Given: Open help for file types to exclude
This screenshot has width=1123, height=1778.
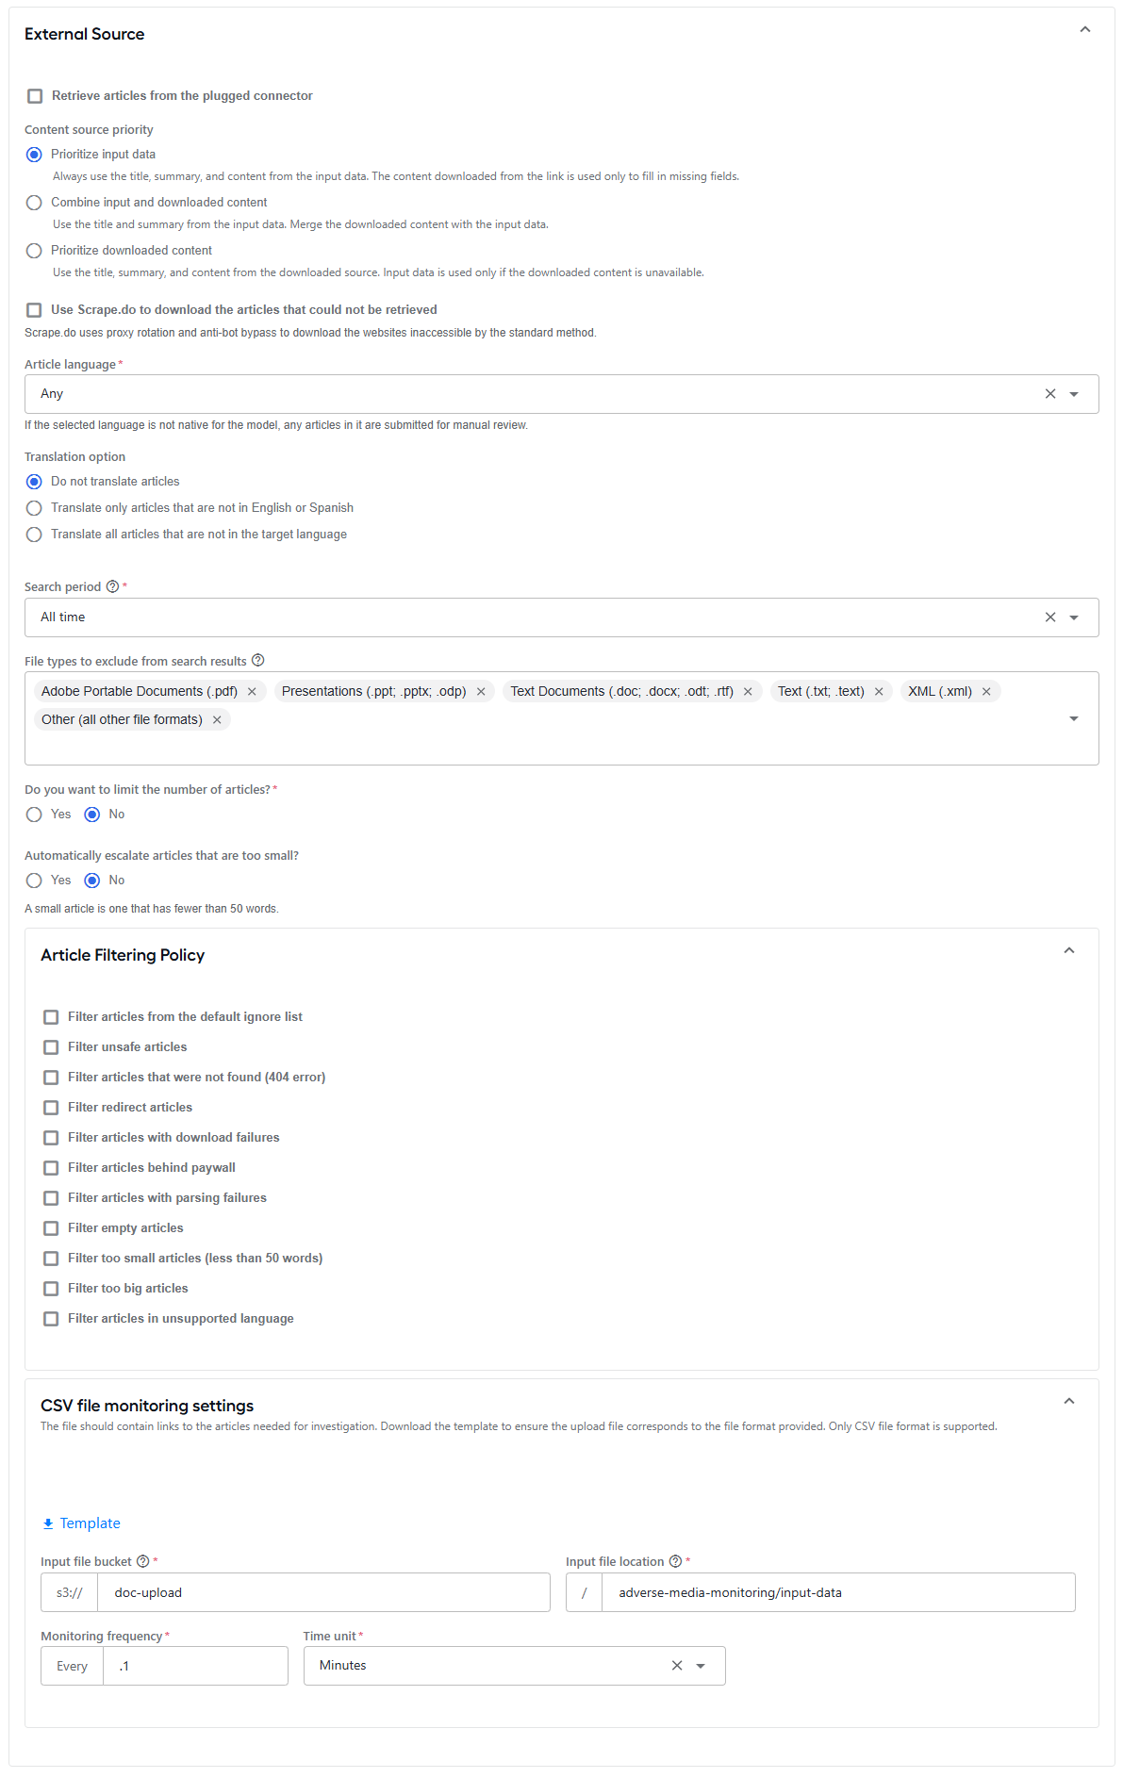Looking at the screenshot, I should click(258, 660).
